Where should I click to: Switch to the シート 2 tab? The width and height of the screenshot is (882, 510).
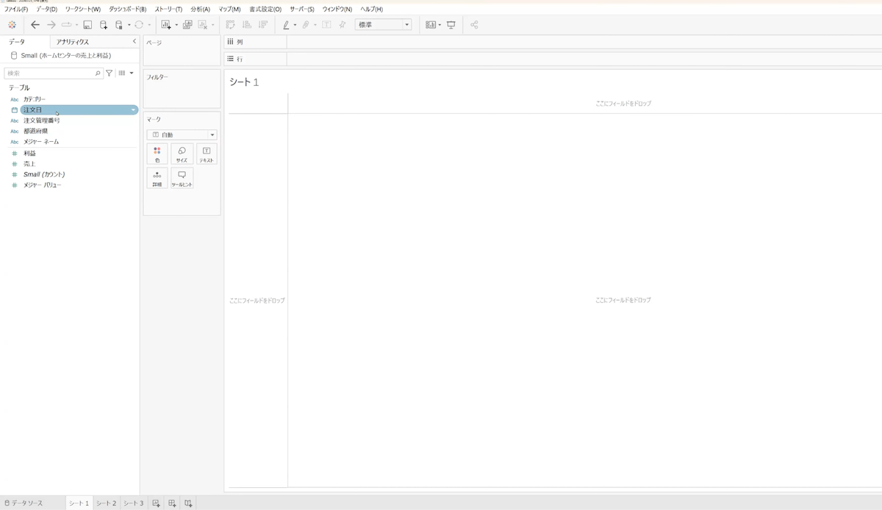pos(106,503)
